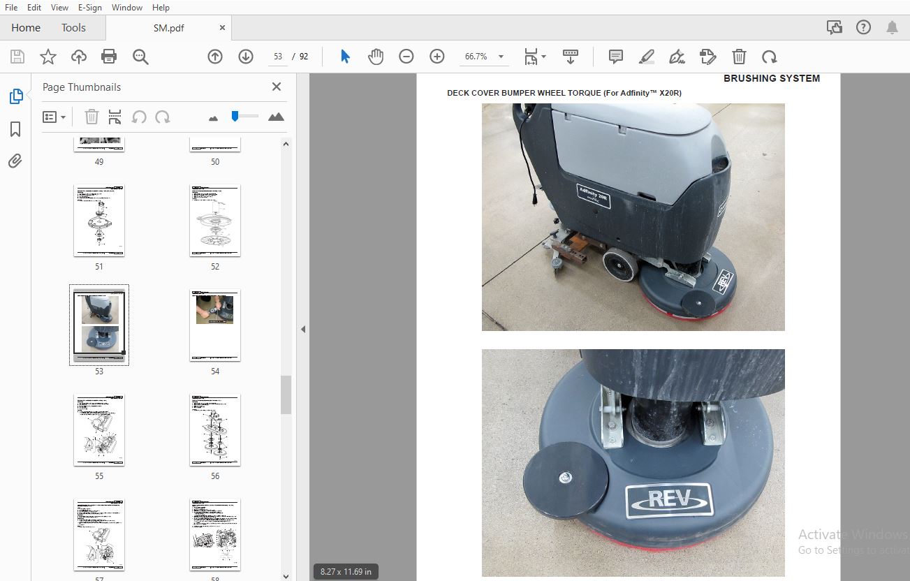
Task: Close the Page Thumbnails panel
Action: click(x=277, y=87)
